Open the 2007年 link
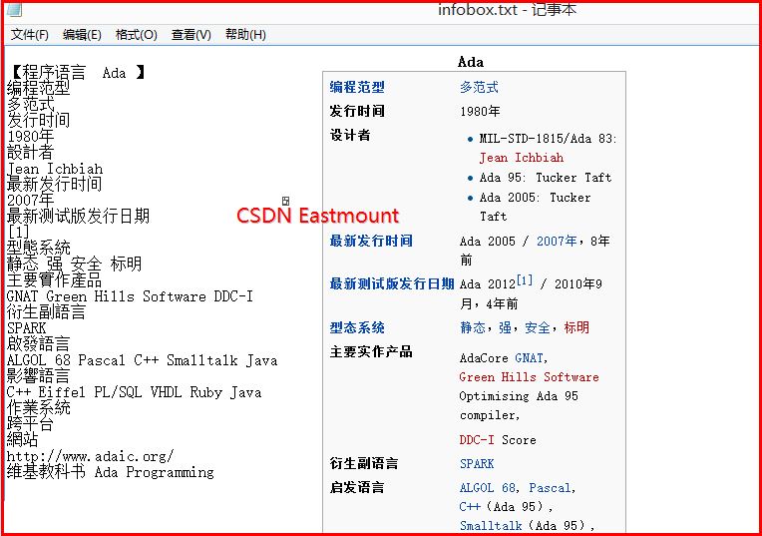762x536 pixels. (557, 241)
